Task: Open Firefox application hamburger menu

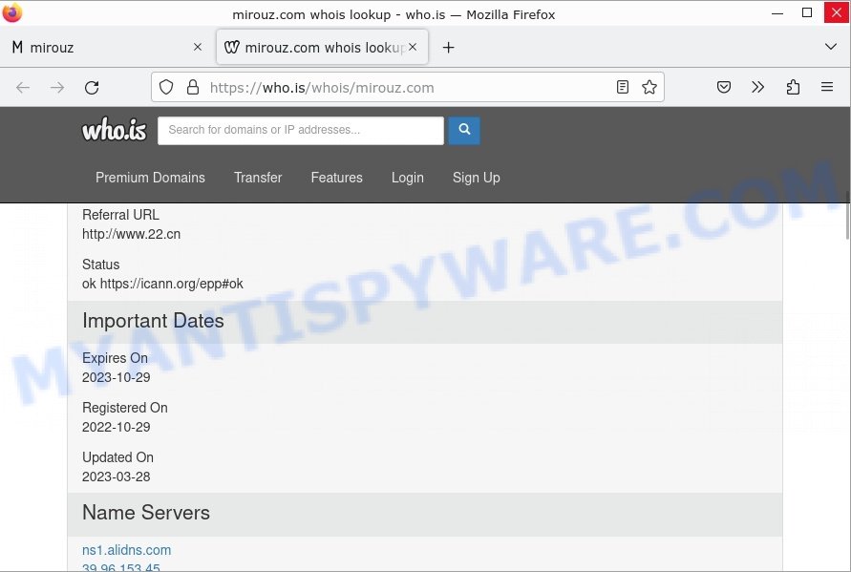Action: [x=826, y=87]
